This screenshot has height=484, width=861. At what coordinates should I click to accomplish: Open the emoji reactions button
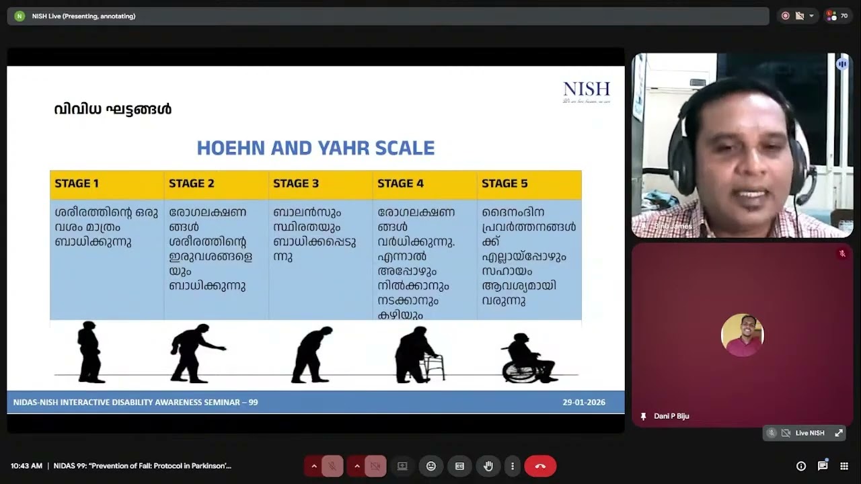point(431,466)
